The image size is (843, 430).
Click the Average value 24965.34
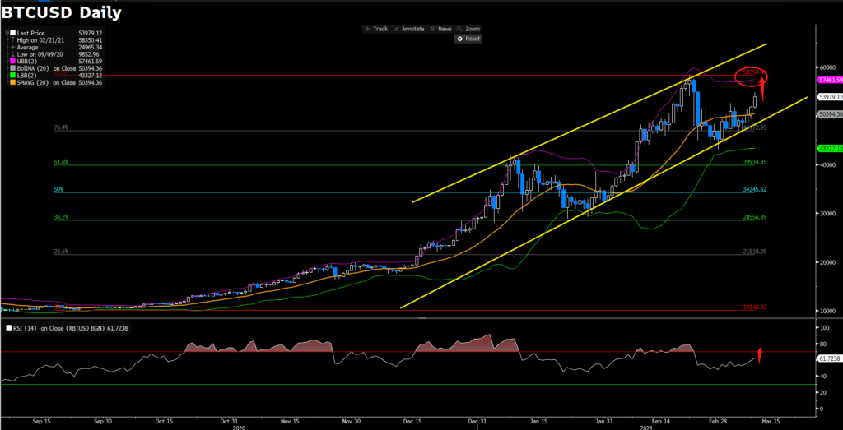(x=89, y=47)
